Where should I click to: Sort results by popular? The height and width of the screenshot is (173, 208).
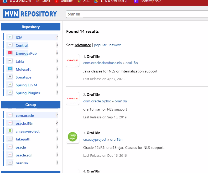click(x=100, y=45)
